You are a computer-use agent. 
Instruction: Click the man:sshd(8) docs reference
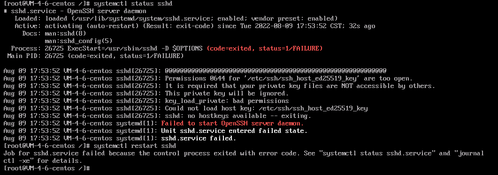[x=65, y=33]
